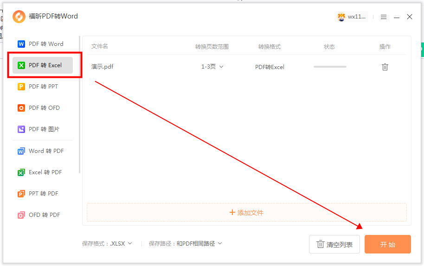Image resolution: width=424 pixels, height=266 pixels.
Task: Click the PDF 转 Excel green X icon
Action: [x=21, y=65]
